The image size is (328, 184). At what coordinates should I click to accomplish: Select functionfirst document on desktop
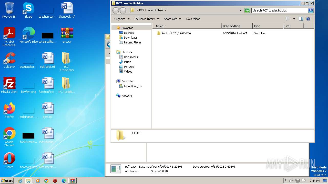pyautogui.click(x=48, y=85)
